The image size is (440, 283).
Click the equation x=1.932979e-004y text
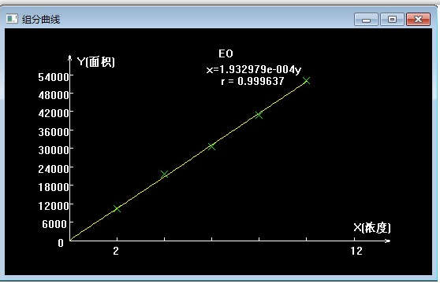(254, 70)
